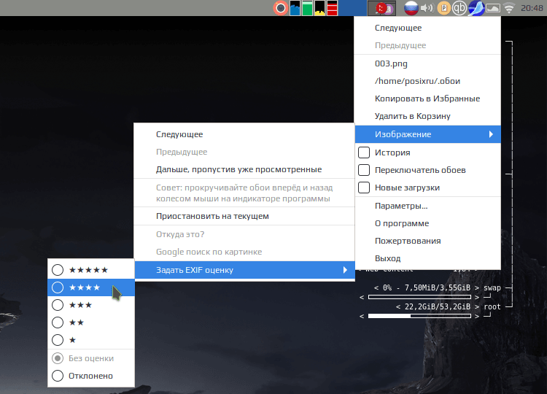The height and width of the screenshot is (394, 547).
Task: Click the green memory usage monitor
Action: tap(307, 8)
